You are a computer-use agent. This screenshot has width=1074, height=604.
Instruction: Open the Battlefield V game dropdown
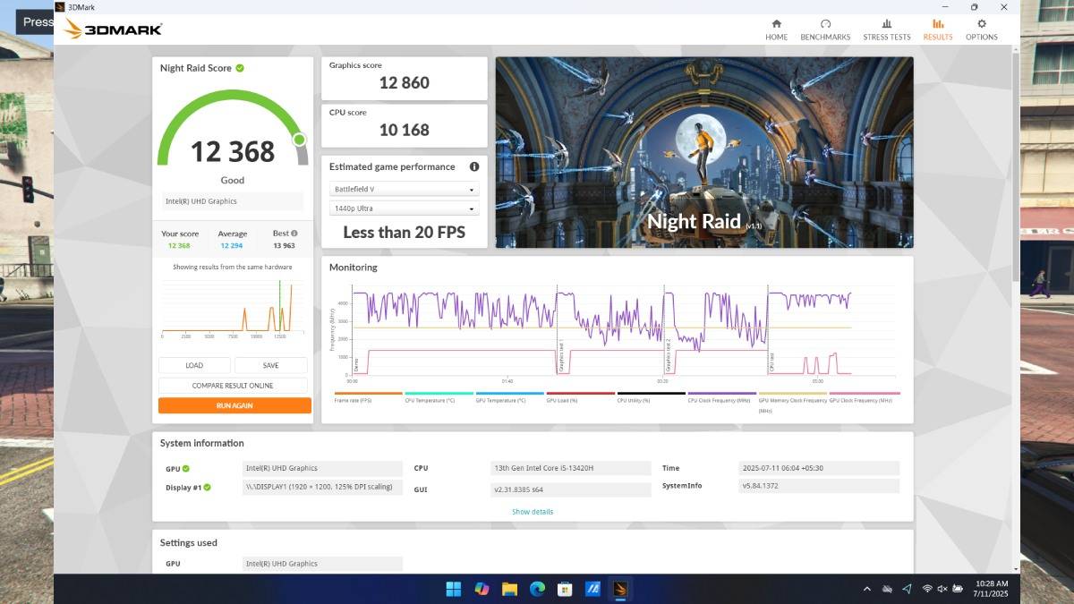tap(405, 190)
